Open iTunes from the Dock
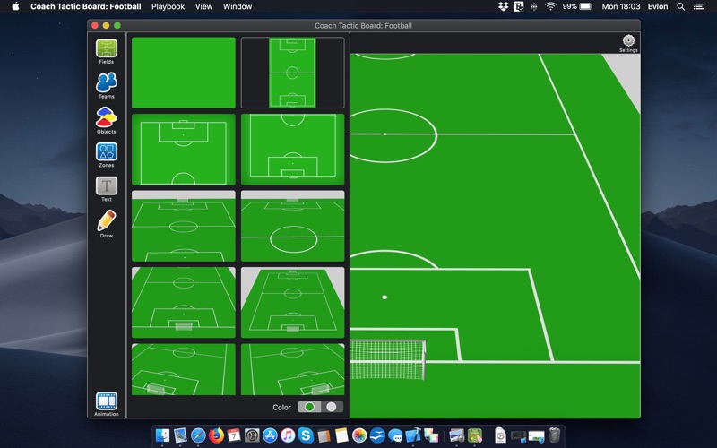The image size is (717, 448). (x=288, y=435)
